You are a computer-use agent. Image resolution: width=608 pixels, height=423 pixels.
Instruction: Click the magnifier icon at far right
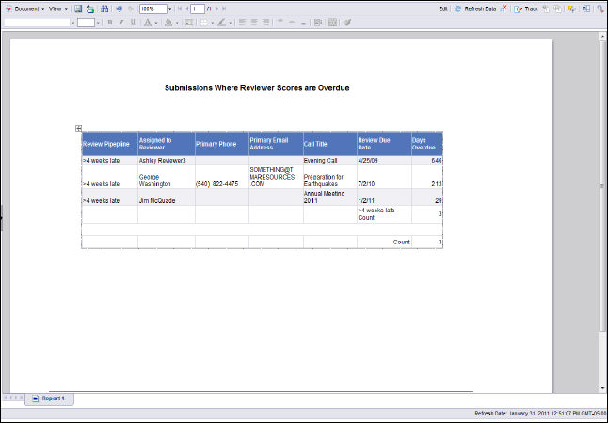598,8
